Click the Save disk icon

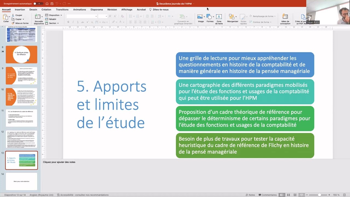pos(52,4)
